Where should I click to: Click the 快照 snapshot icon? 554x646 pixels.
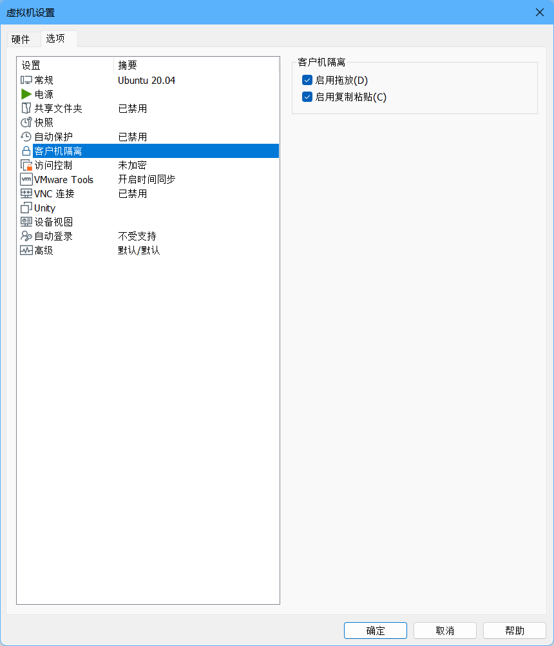[x=26, y=123]
